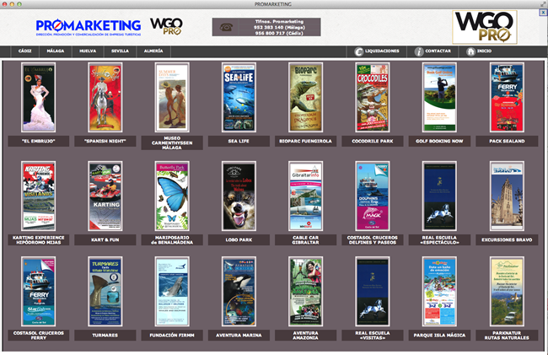The height and width of the screenshot is (355, 548).
Task: Open the Museo Carmen Thyssen brochure
Action: coord(172,97)
